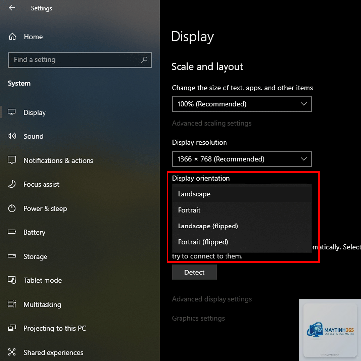Click the Home house icon

(x=12, y=37)
